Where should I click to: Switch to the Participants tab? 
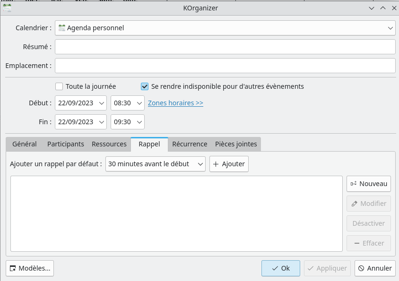66,144
